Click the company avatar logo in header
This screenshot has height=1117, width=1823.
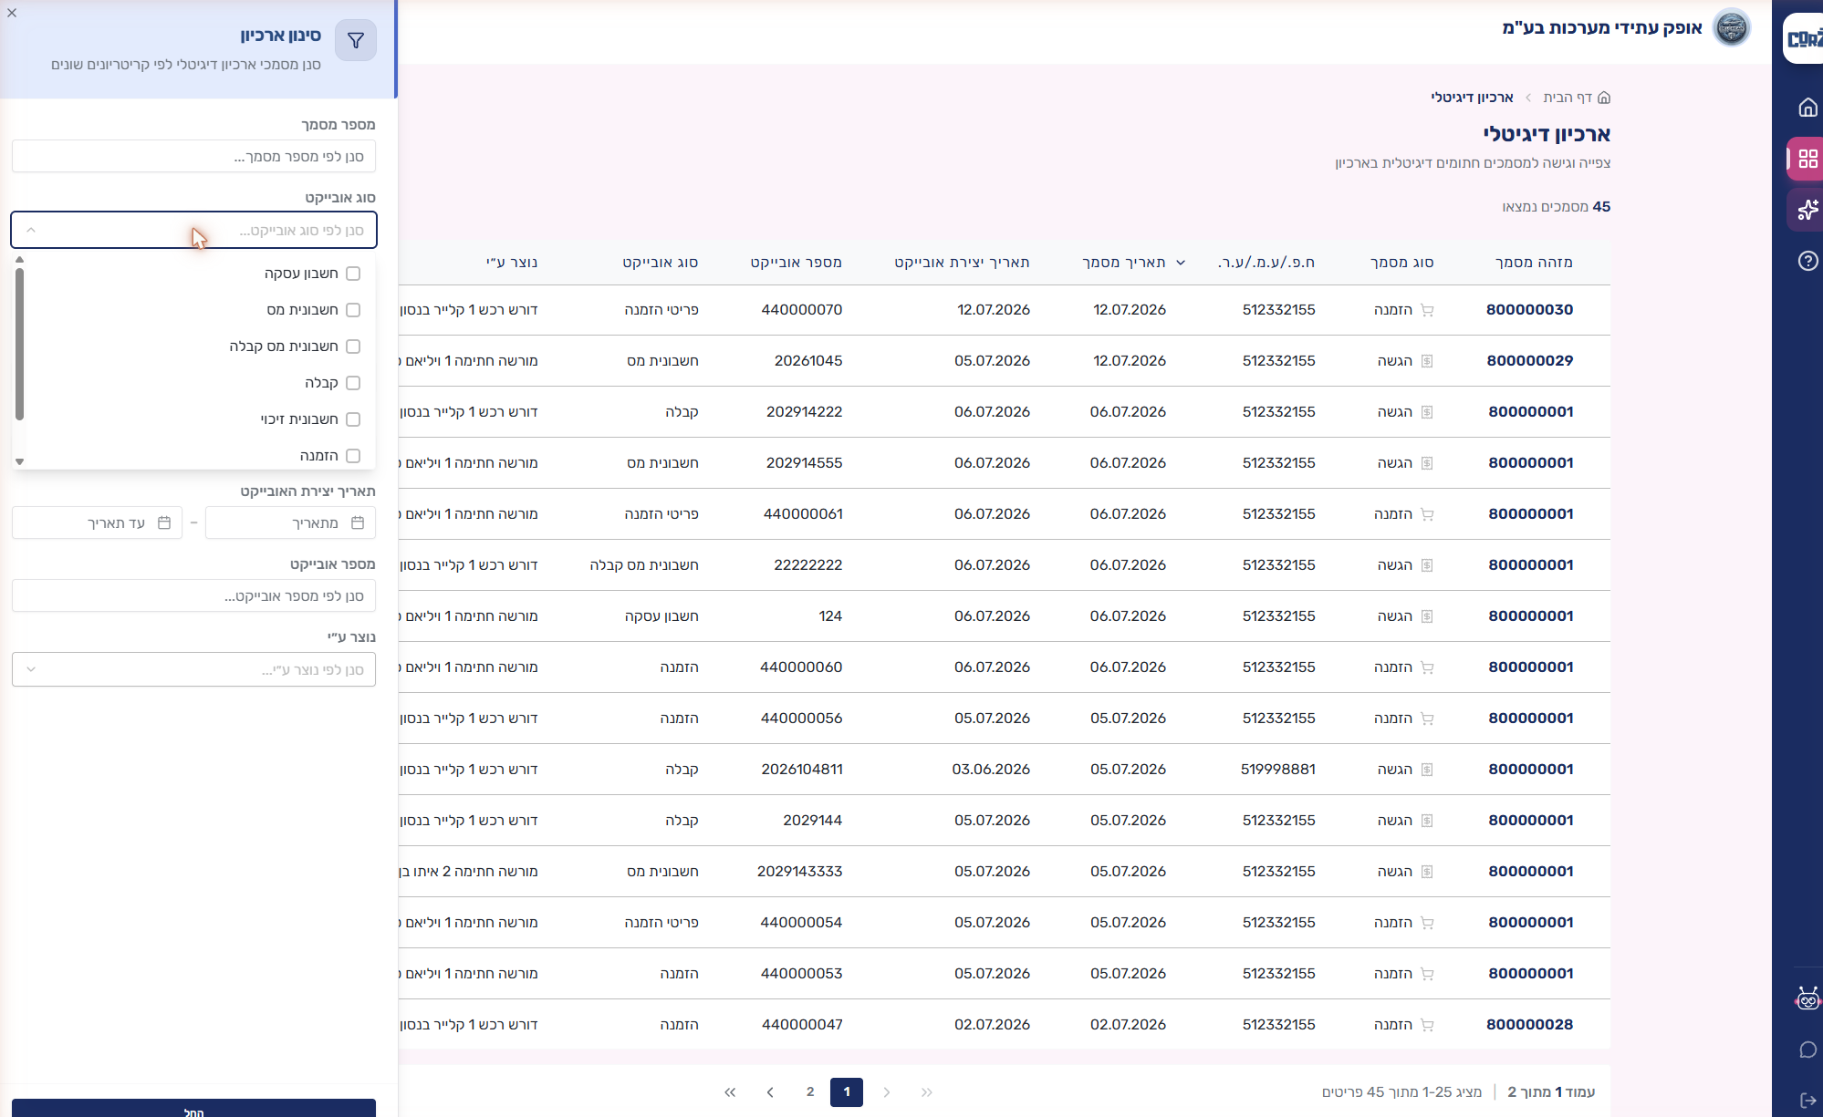click(1731, 28)
